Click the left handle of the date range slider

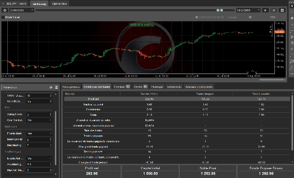coord(218,10)
